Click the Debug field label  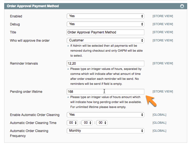[x=15, y=24]
